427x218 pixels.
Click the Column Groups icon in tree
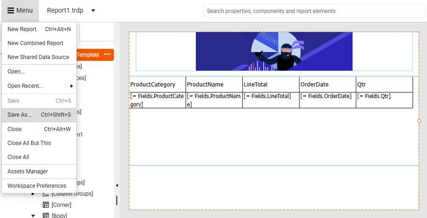click(46, 194)
